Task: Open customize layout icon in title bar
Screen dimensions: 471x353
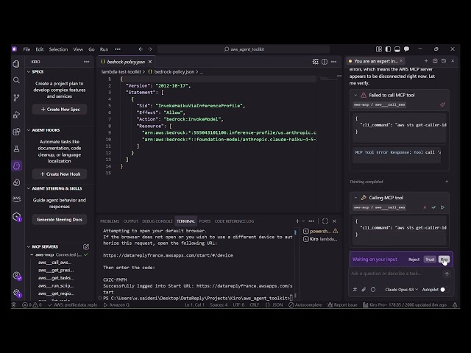Action: pyautogui.click(x=379, y=49)
